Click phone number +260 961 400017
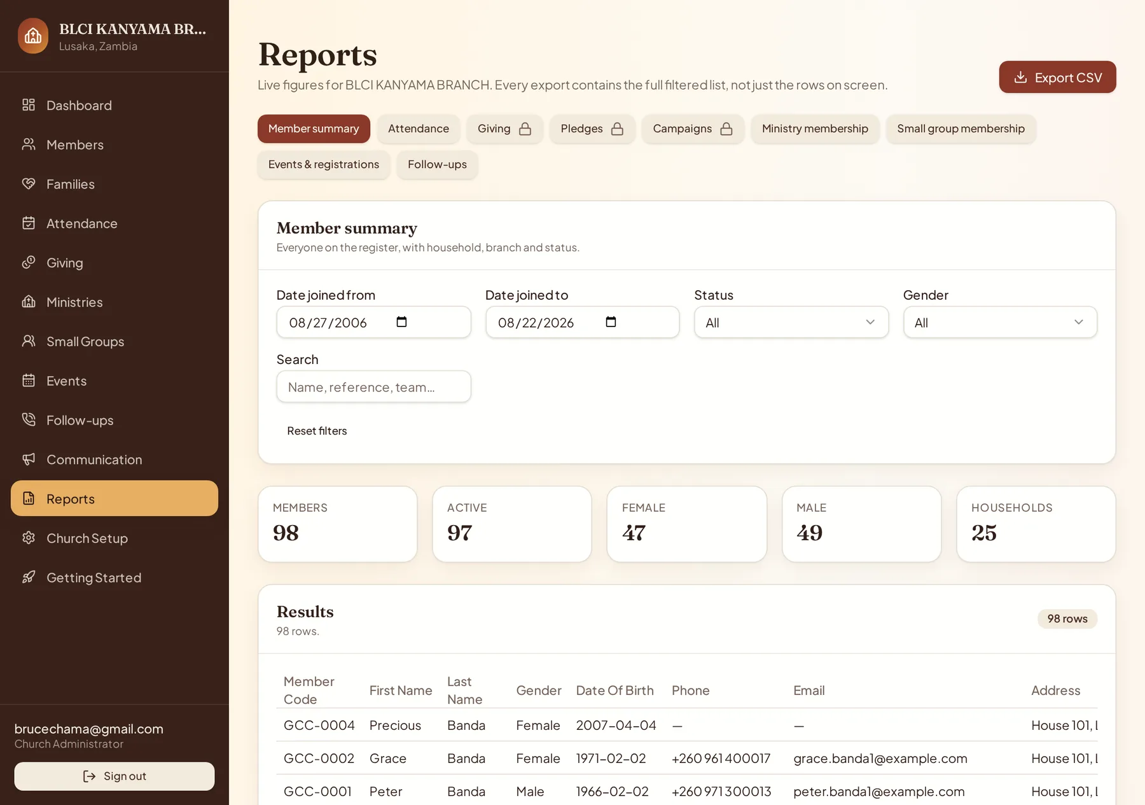Image resolution: width=1145 pixels, height=805 pixels. point(721,759)
